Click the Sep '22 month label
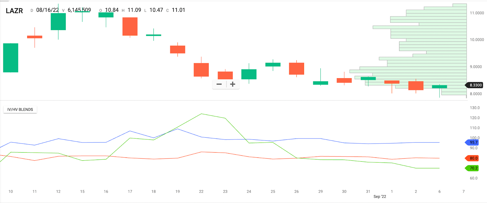487x203 pixels. [380, 197]
